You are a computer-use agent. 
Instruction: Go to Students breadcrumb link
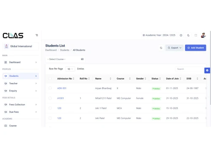pos(65,50)
